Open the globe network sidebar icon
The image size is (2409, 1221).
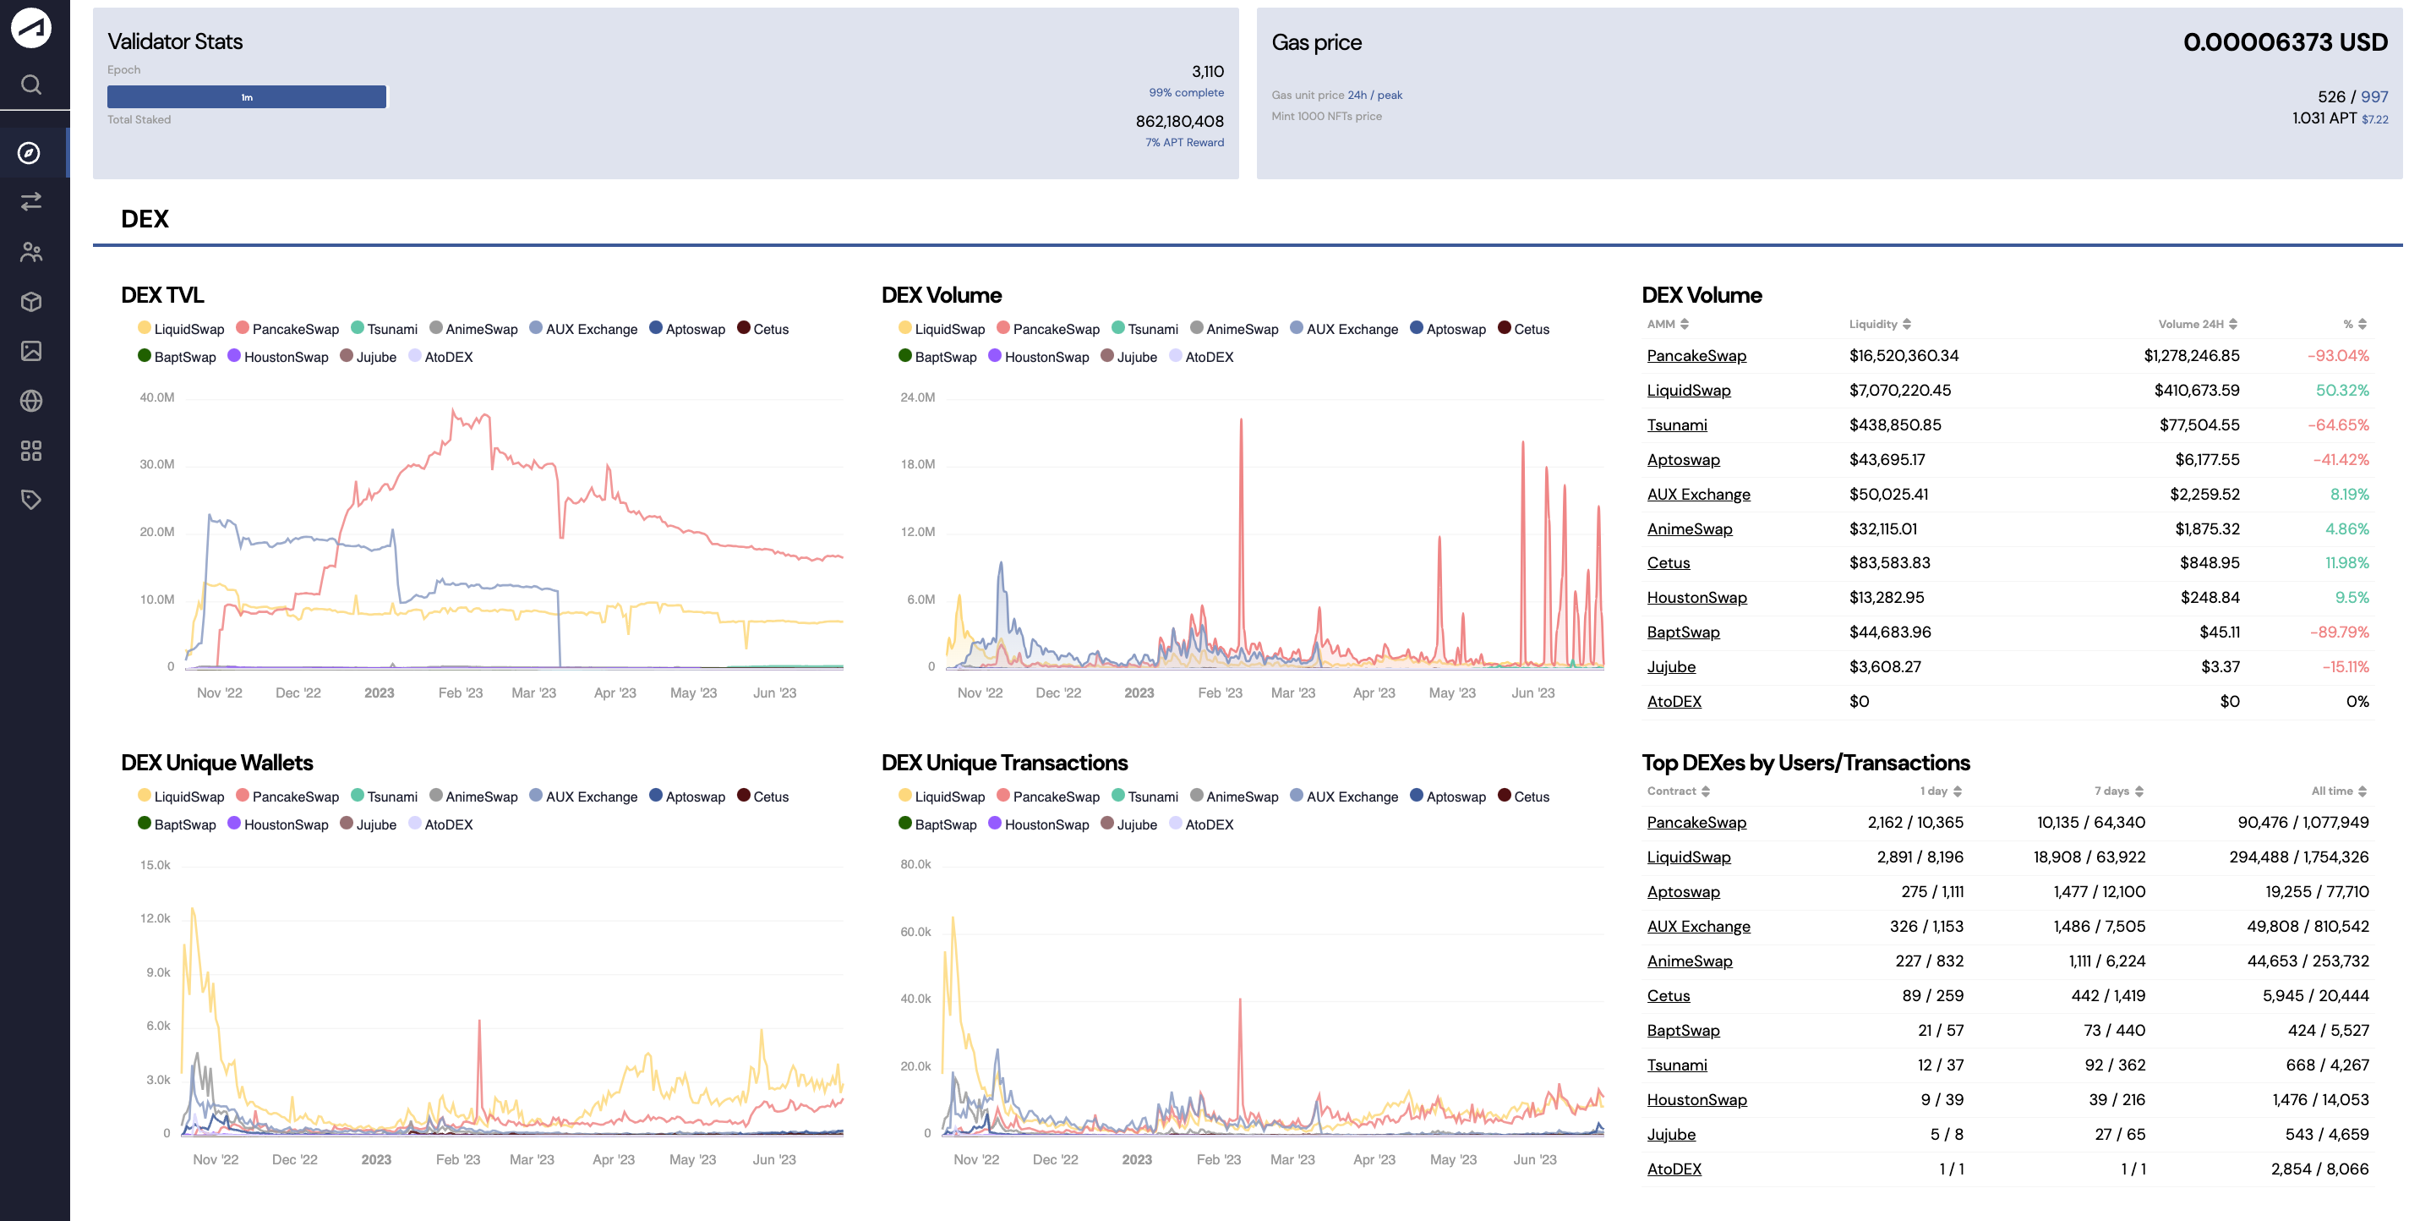pos(31,402)
